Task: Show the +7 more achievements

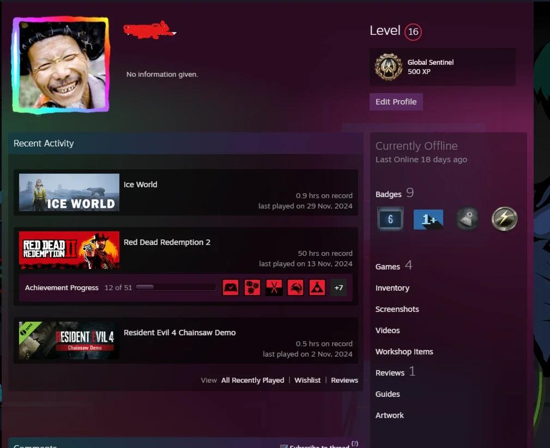Action: click(339, 287)
